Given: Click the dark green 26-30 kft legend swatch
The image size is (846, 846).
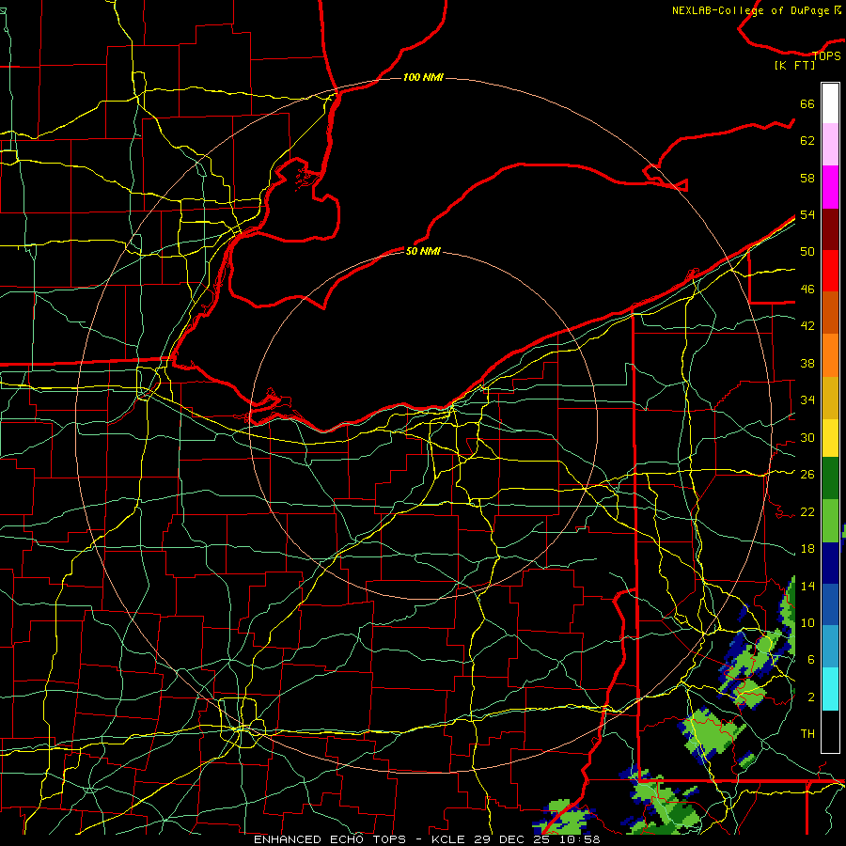Looking at the screenshot, I should tap(830, 478).
